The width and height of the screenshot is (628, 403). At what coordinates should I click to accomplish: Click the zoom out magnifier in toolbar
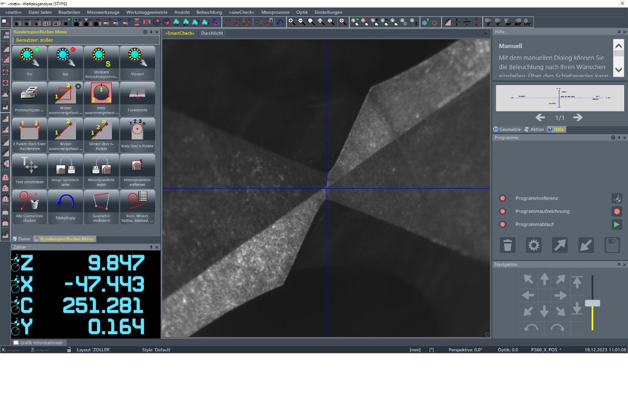pyautogui.click(x=301, y=22)
